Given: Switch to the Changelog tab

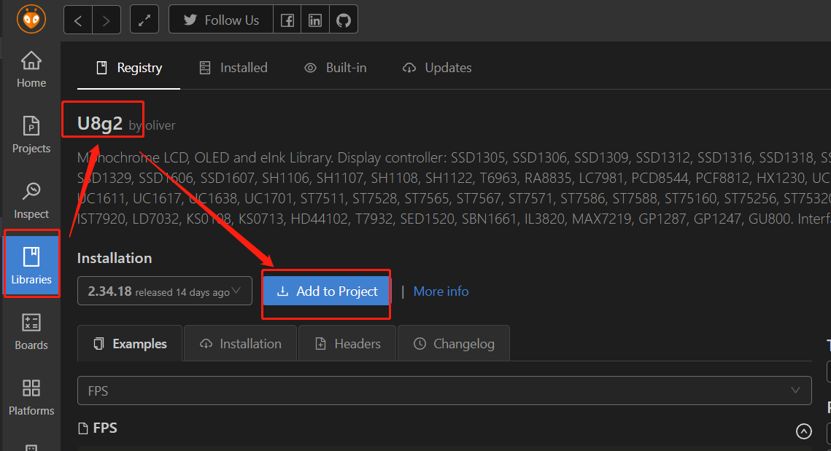Looking at the screenshot, I should (454, 344).
